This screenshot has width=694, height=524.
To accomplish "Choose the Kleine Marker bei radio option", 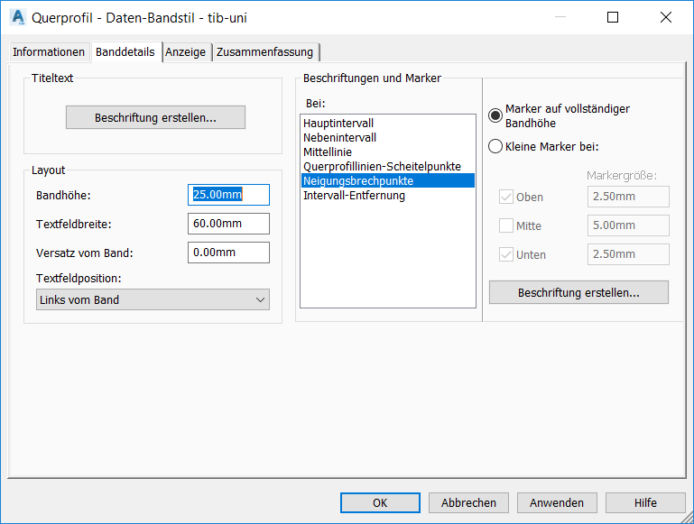I will 495,147.
